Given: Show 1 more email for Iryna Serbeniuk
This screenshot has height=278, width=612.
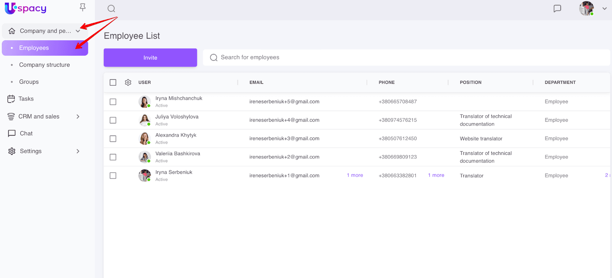Looking at the screenshot, I should (x=355, y=175).
